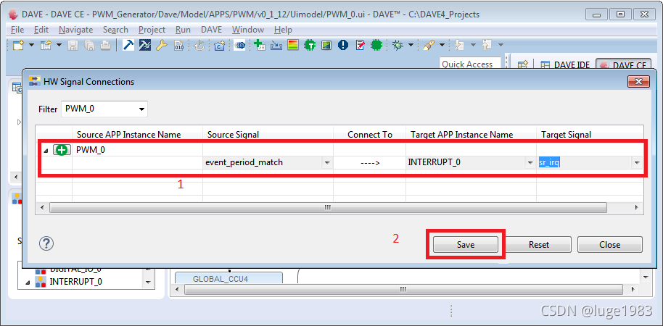
Task: Click the Save disk icon in toolbar
Action: click(73, 45)
